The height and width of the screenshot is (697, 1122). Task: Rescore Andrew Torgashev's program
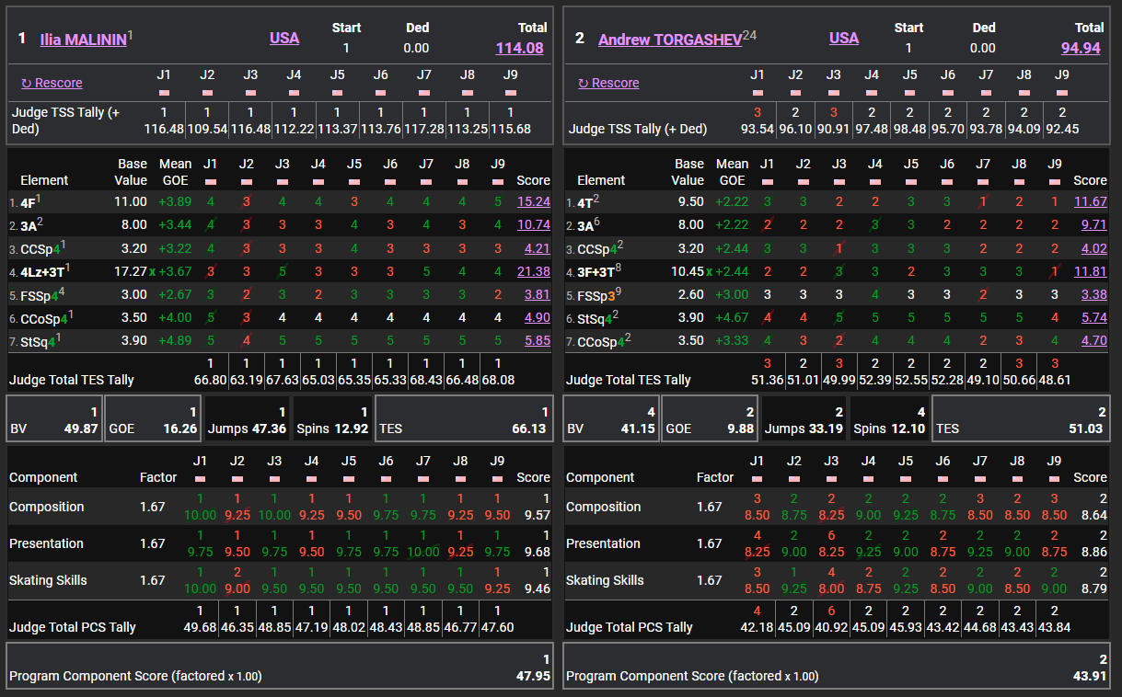click(x=609, y=83)
